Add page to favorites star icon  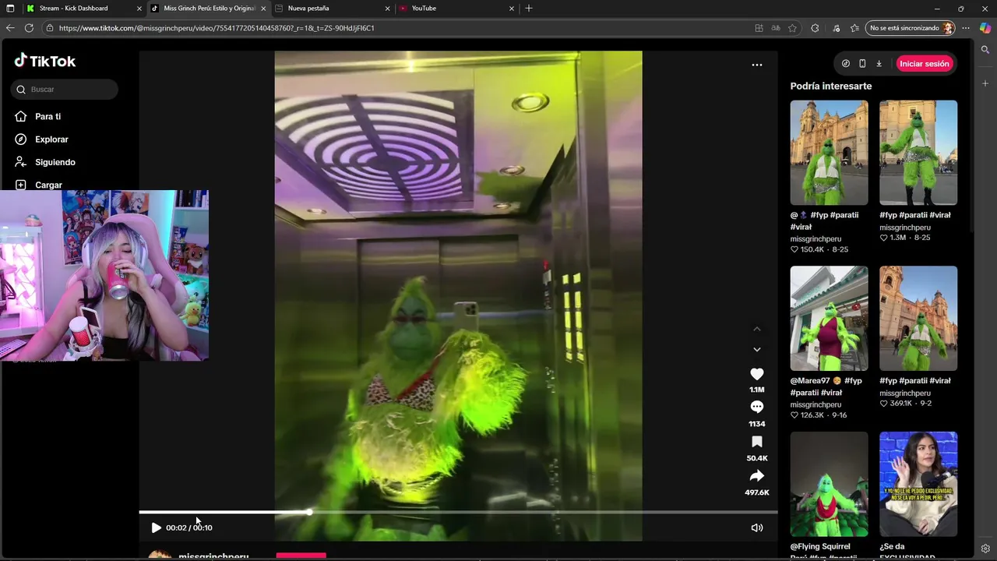[x=792, y=28]
